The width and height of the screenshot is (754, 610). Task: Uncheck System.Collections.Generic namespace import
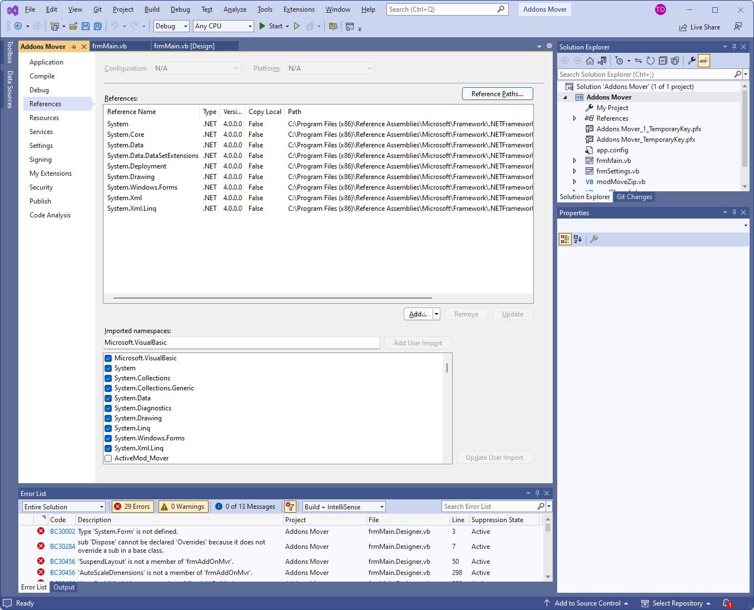pyautogui.click(x=108, y=388)
